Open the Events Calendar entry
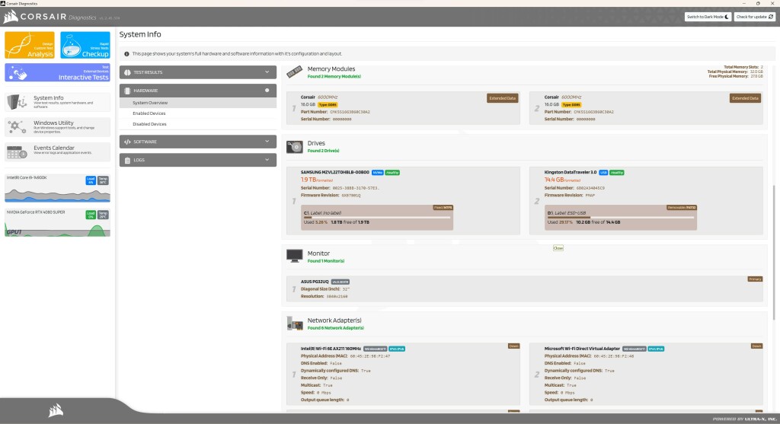780x424 pixels. [58, 151]
